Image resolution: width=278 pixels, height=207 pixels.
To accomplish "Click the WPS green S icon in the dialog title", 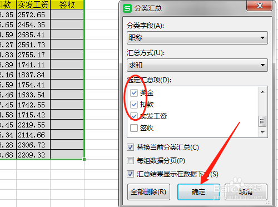I will coord(127,8).
